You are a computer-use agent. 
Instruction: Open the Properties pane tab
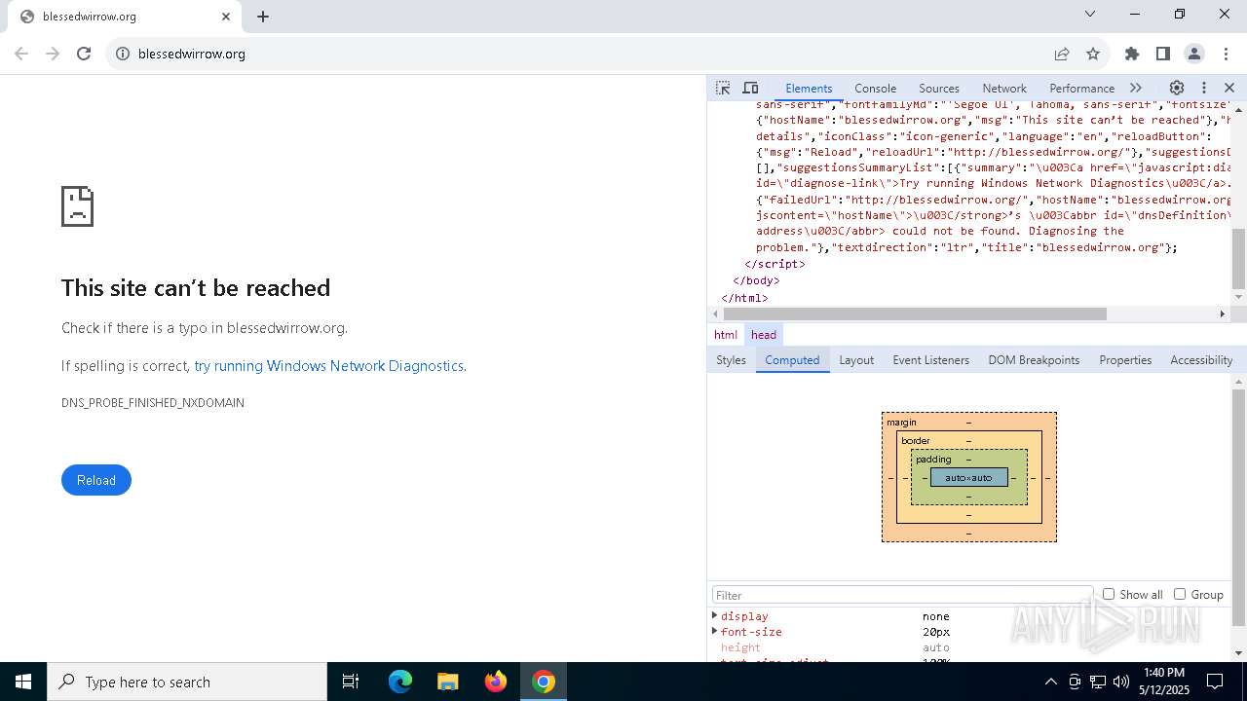[1125, 360]
